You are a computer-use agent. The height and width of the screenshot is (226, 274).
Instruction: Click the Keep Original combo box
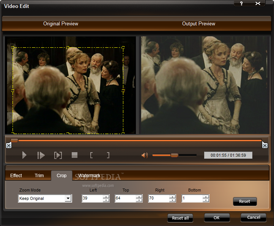(x=45, y=198)
